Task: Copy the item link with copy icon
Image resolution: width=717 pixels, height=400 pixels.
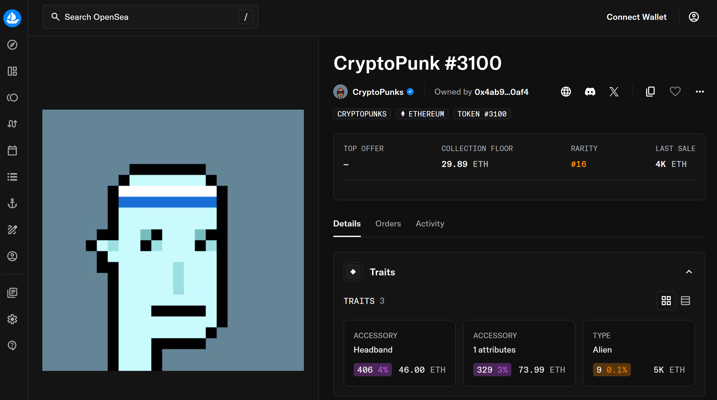Action: click(x=650, y=92)
